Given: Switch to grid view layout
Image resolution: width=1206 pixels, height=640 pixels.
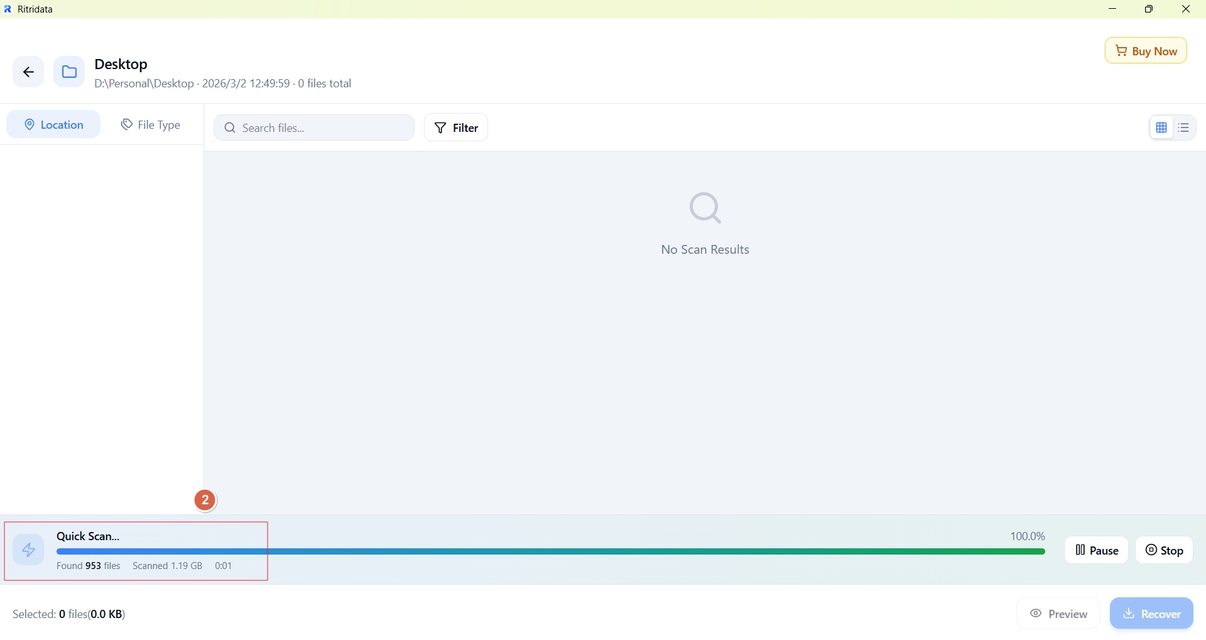Looking at the screenshot, I should [x=1161, y=128].
